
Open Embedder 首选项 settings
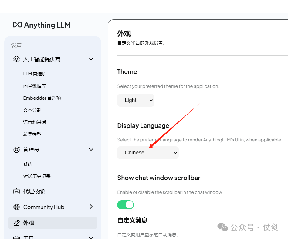coord(42,98)
